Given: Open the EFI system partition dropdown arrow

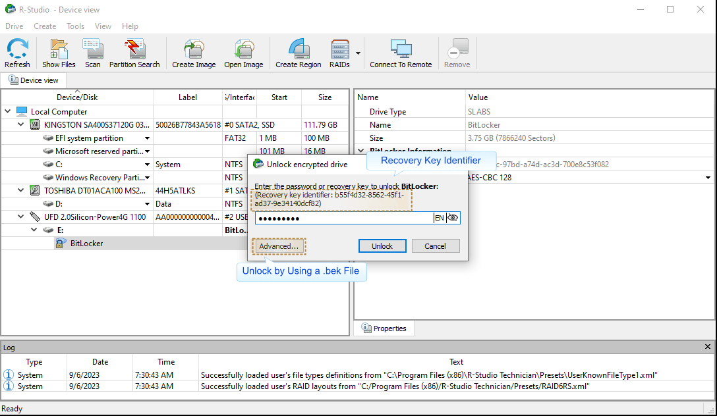Looking at the screenshot, I should 147,138.
